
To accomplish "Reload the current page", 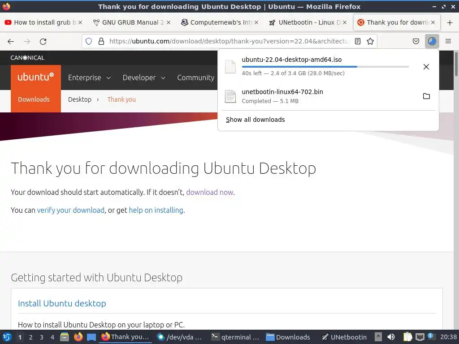I will pyautogui.click(x=43, y=42).
